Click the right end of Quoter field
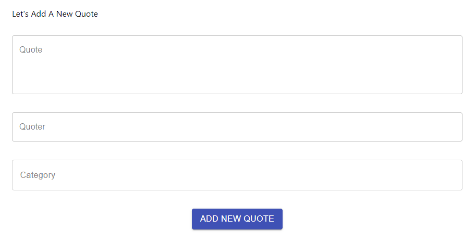Viewport: 475px width, 244px height. click(448, 127)
